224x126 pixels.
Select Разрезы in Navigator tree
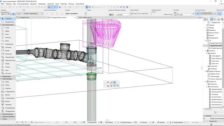211,25
